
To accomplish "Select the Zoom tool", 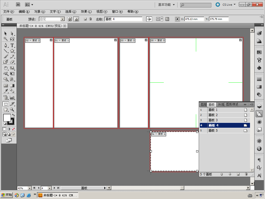I will click(x=12, y=110).
